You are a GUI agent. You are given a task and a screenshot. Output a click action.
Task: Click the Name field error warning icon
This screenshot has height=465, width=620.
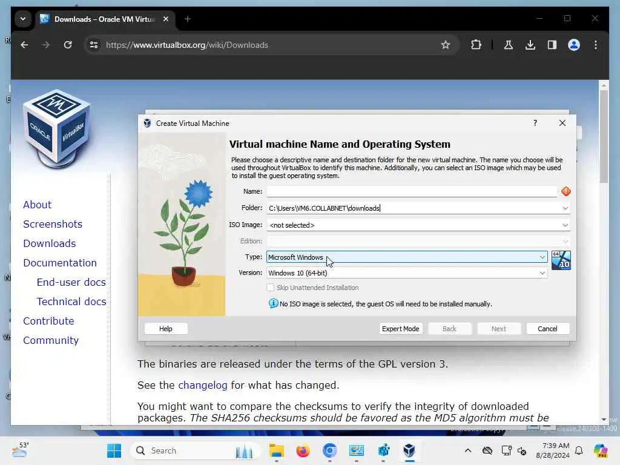[x=566, y=191]
